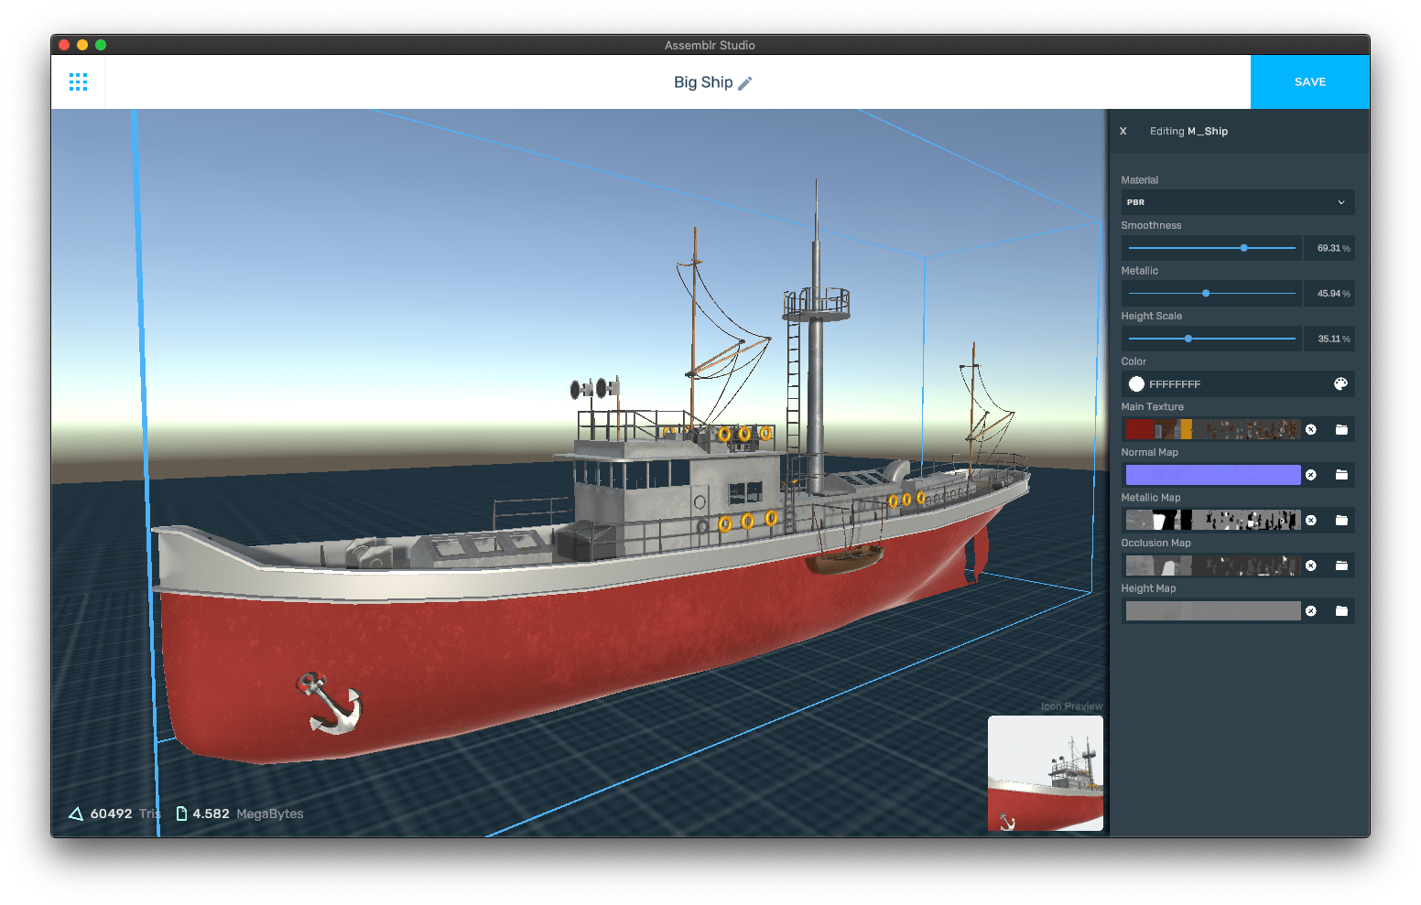Click the Metallic percentage value field
The width and height of the screenshot is (1421, 905).
pos(1330,294)
